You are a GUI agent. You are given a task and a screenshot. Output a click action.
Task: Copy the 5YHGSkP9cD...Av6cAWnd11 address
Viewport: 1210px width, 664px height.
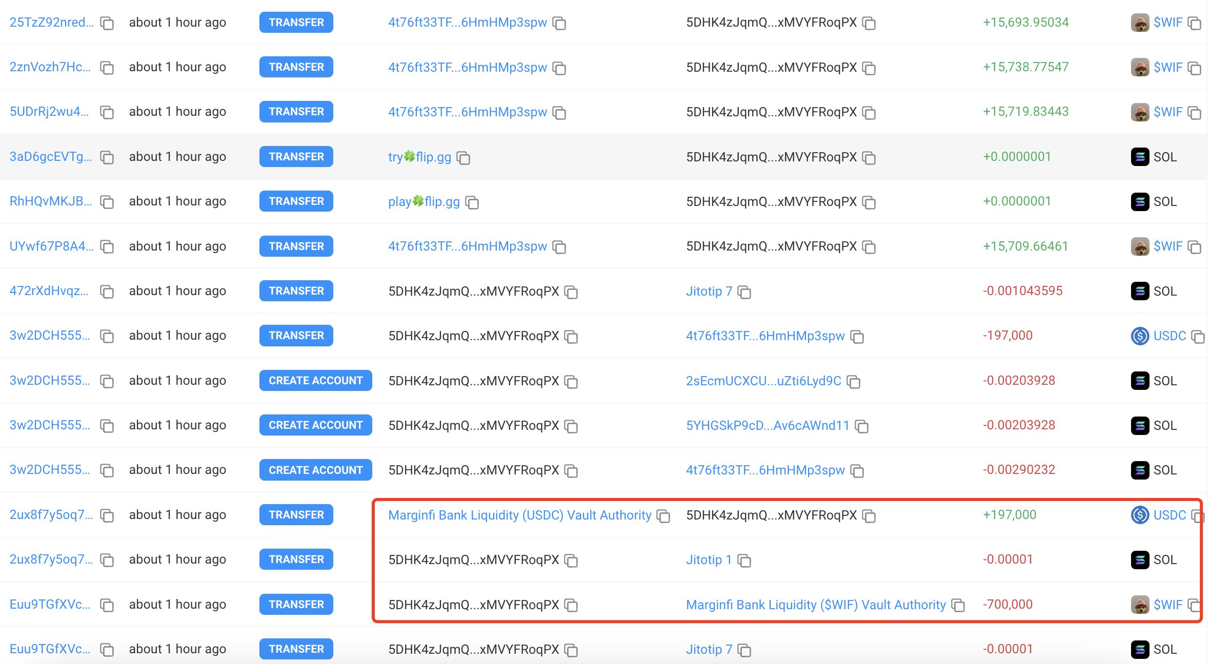pos(862,426)
